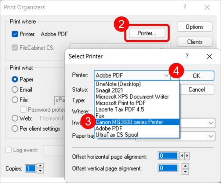
Task: Expand the Paper tray dropdown arrow
Action: click(211, 137)
